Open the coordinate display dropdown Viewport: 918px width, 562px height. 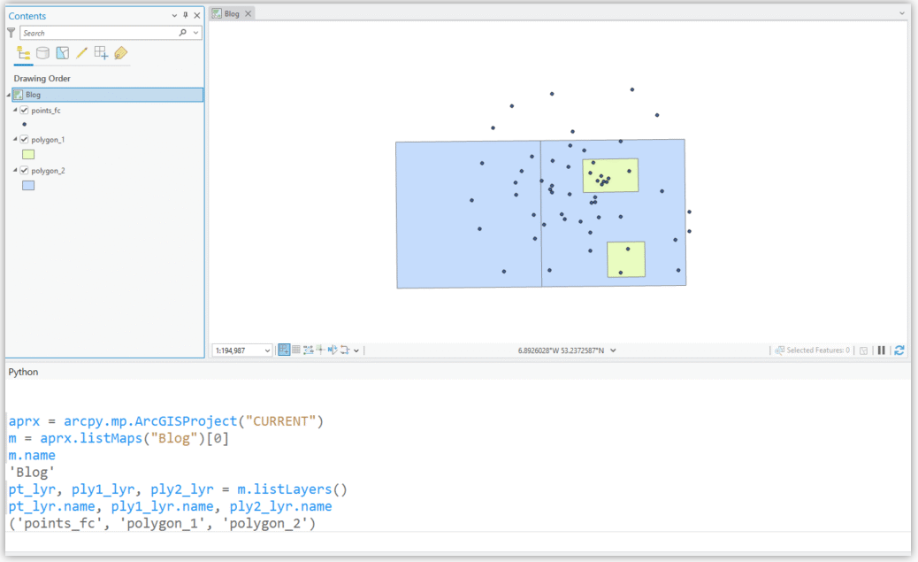[x=613, y=350]
